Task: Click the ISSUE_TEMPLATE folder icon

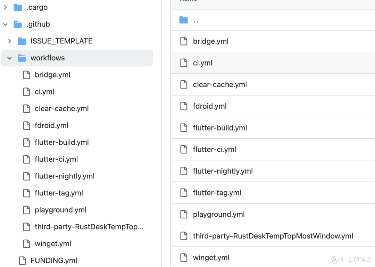Action: pos(22,41)
